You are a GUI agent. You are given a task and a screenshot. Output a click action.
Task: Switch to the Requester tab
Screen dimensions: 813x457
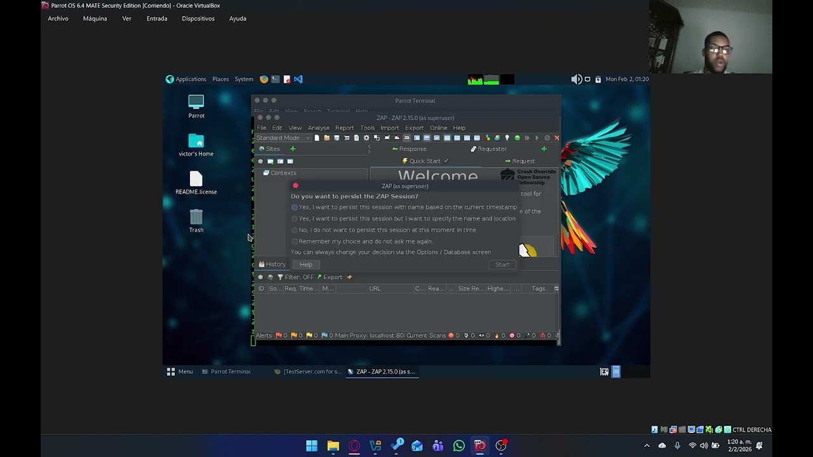488,149
